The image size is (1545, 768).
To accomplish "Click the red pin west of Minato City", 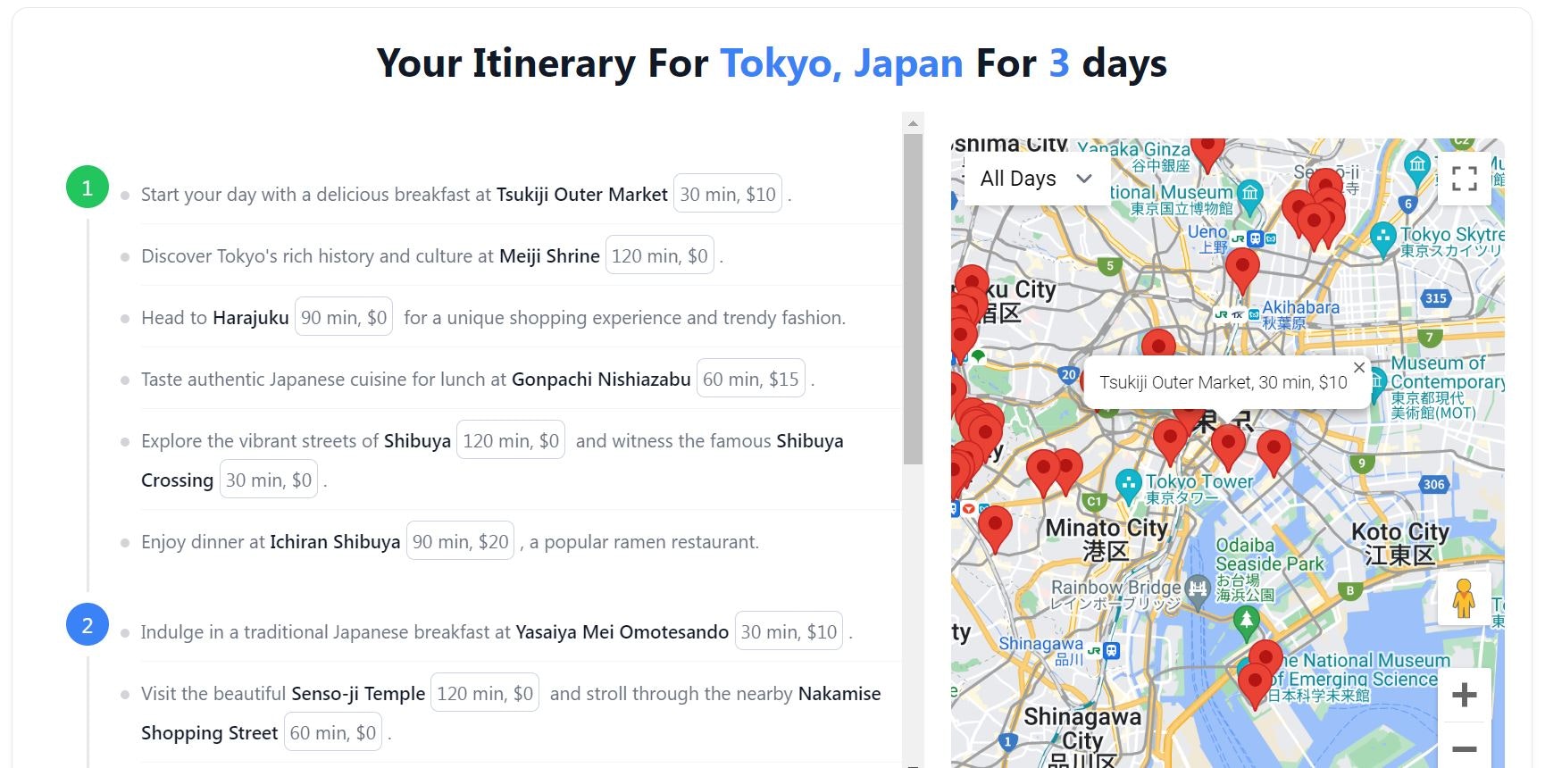I will click(x=995, y=528).
